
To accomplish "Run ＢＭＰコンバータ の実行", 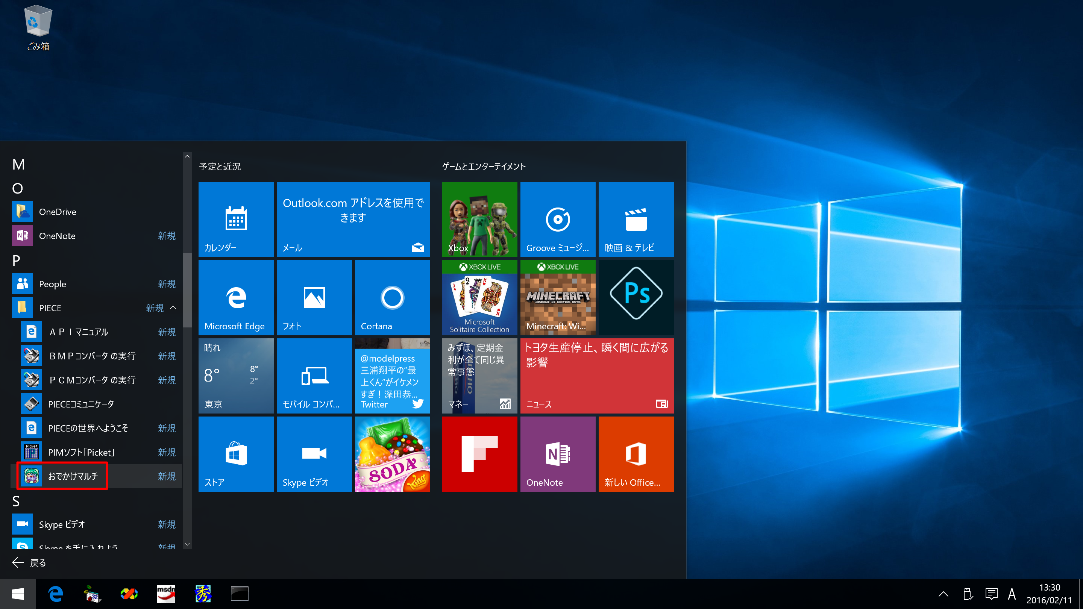I will coord(96,356).
